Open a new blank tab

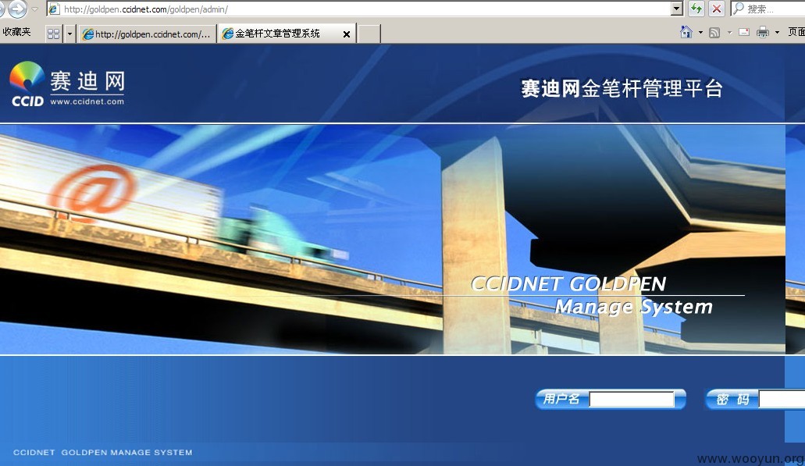point(369,34)
